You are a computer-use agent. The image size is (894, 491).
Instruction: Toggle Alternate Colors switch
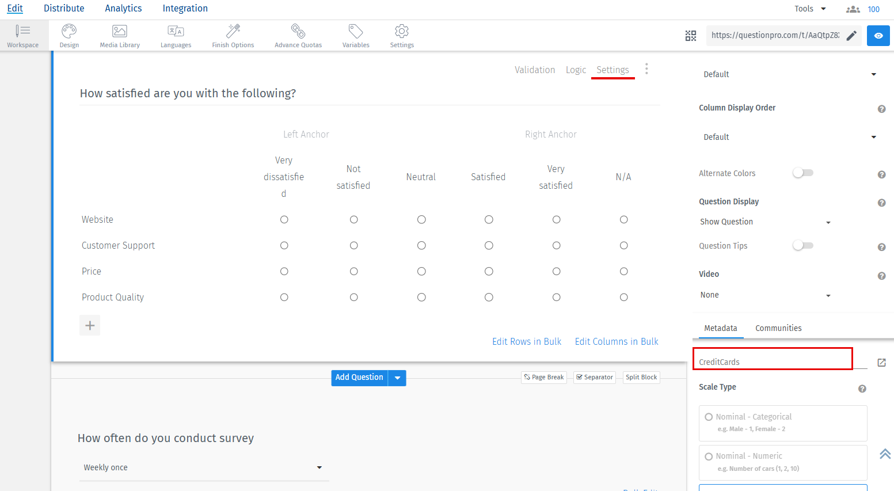click(802, 172)
